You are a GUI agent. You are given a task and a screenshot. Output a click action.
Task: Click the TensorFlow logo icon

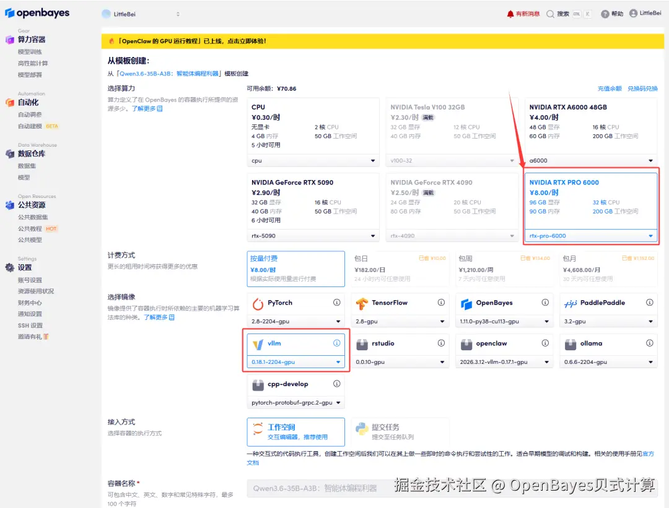point(362,303)
